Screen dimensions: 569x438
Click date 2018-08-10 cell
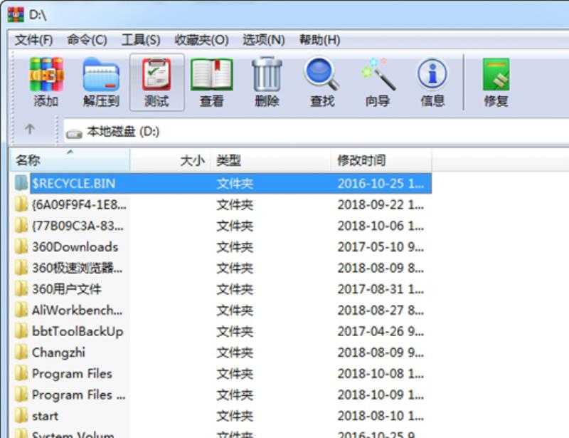(381, 415)
